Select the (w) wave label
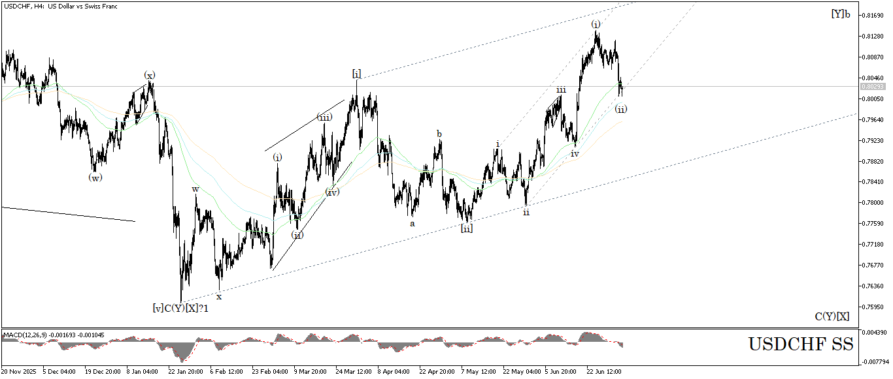 [95, 177]
